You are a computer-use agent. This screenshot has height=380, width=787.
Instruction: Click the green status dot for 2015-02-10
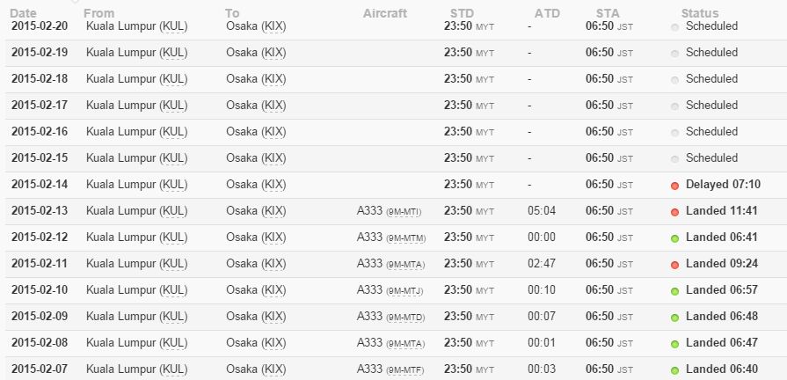point(674,291)
